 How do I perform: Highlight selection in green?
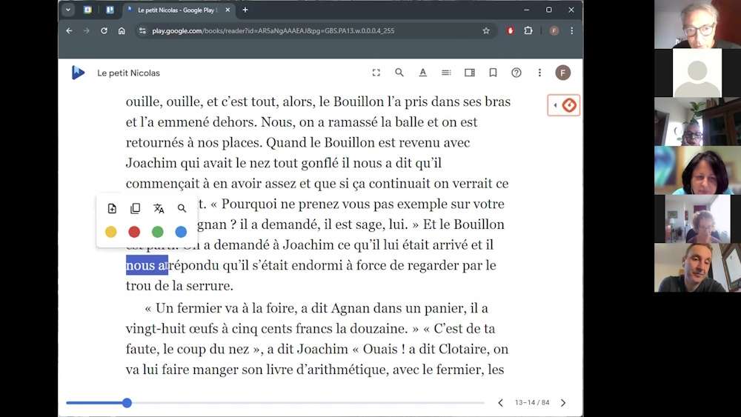pos(158,232)
